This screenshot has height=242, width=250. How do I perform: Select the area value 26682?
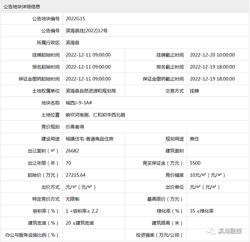[72, 151]
